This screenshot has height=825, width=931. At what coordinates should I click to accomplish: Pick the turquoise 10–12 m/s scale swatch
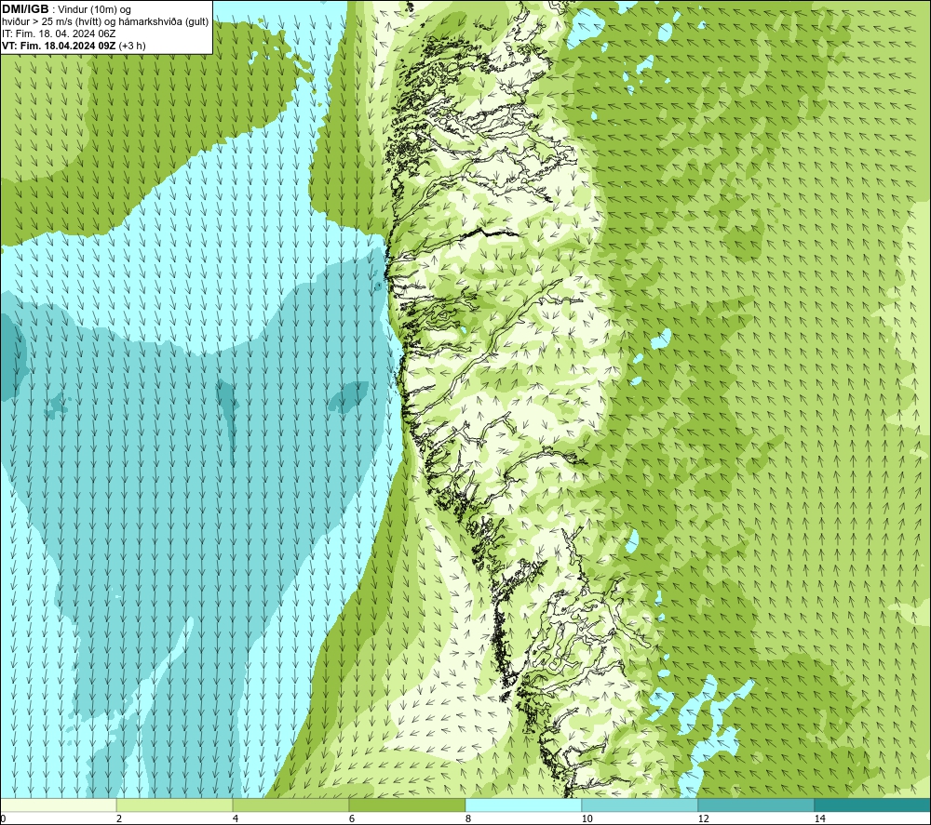(x=641, y=805)
